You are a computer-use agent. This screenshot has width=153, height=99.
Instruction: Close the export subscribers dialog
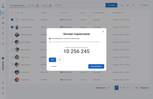pyautogui.click(x=103, y=32)
